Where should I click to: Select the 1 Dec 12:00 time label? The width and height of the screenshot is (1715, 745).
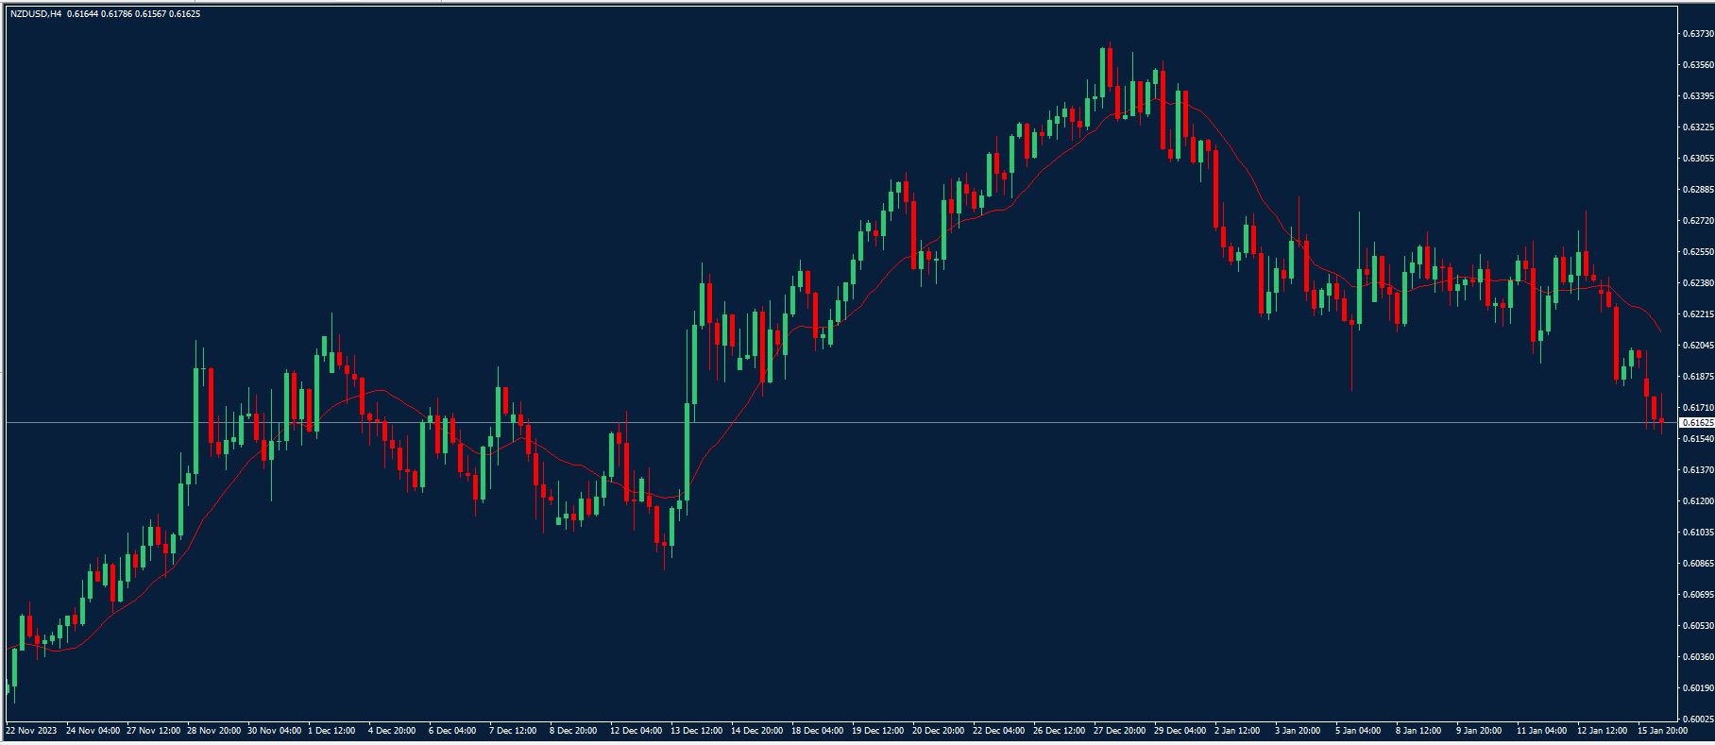pos(332,731)
